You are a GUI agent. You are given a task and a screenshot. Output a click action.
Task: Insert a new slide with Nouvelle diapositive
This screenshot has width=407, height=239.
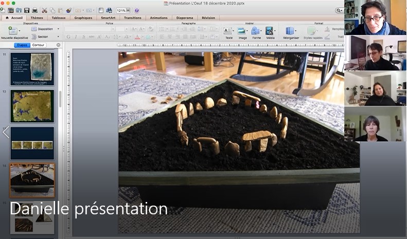[x=13, y=31]
